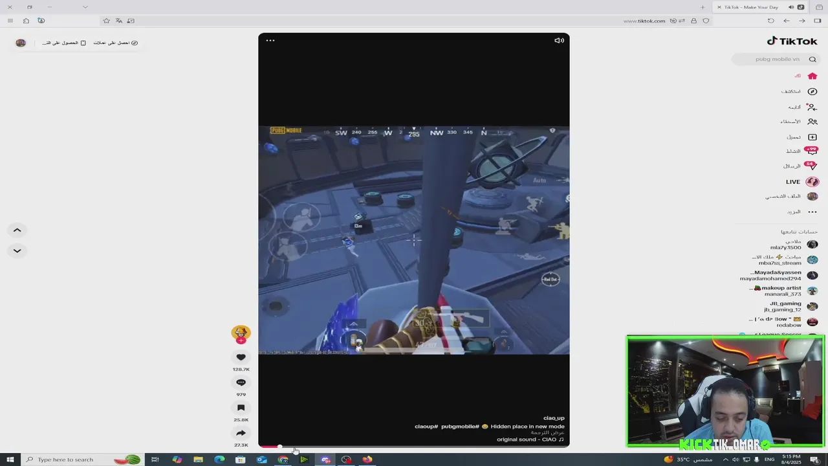Go to previous video with up chevron

pos(17,230)
